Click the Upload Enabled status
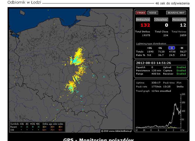 click(x=181, y=67)
